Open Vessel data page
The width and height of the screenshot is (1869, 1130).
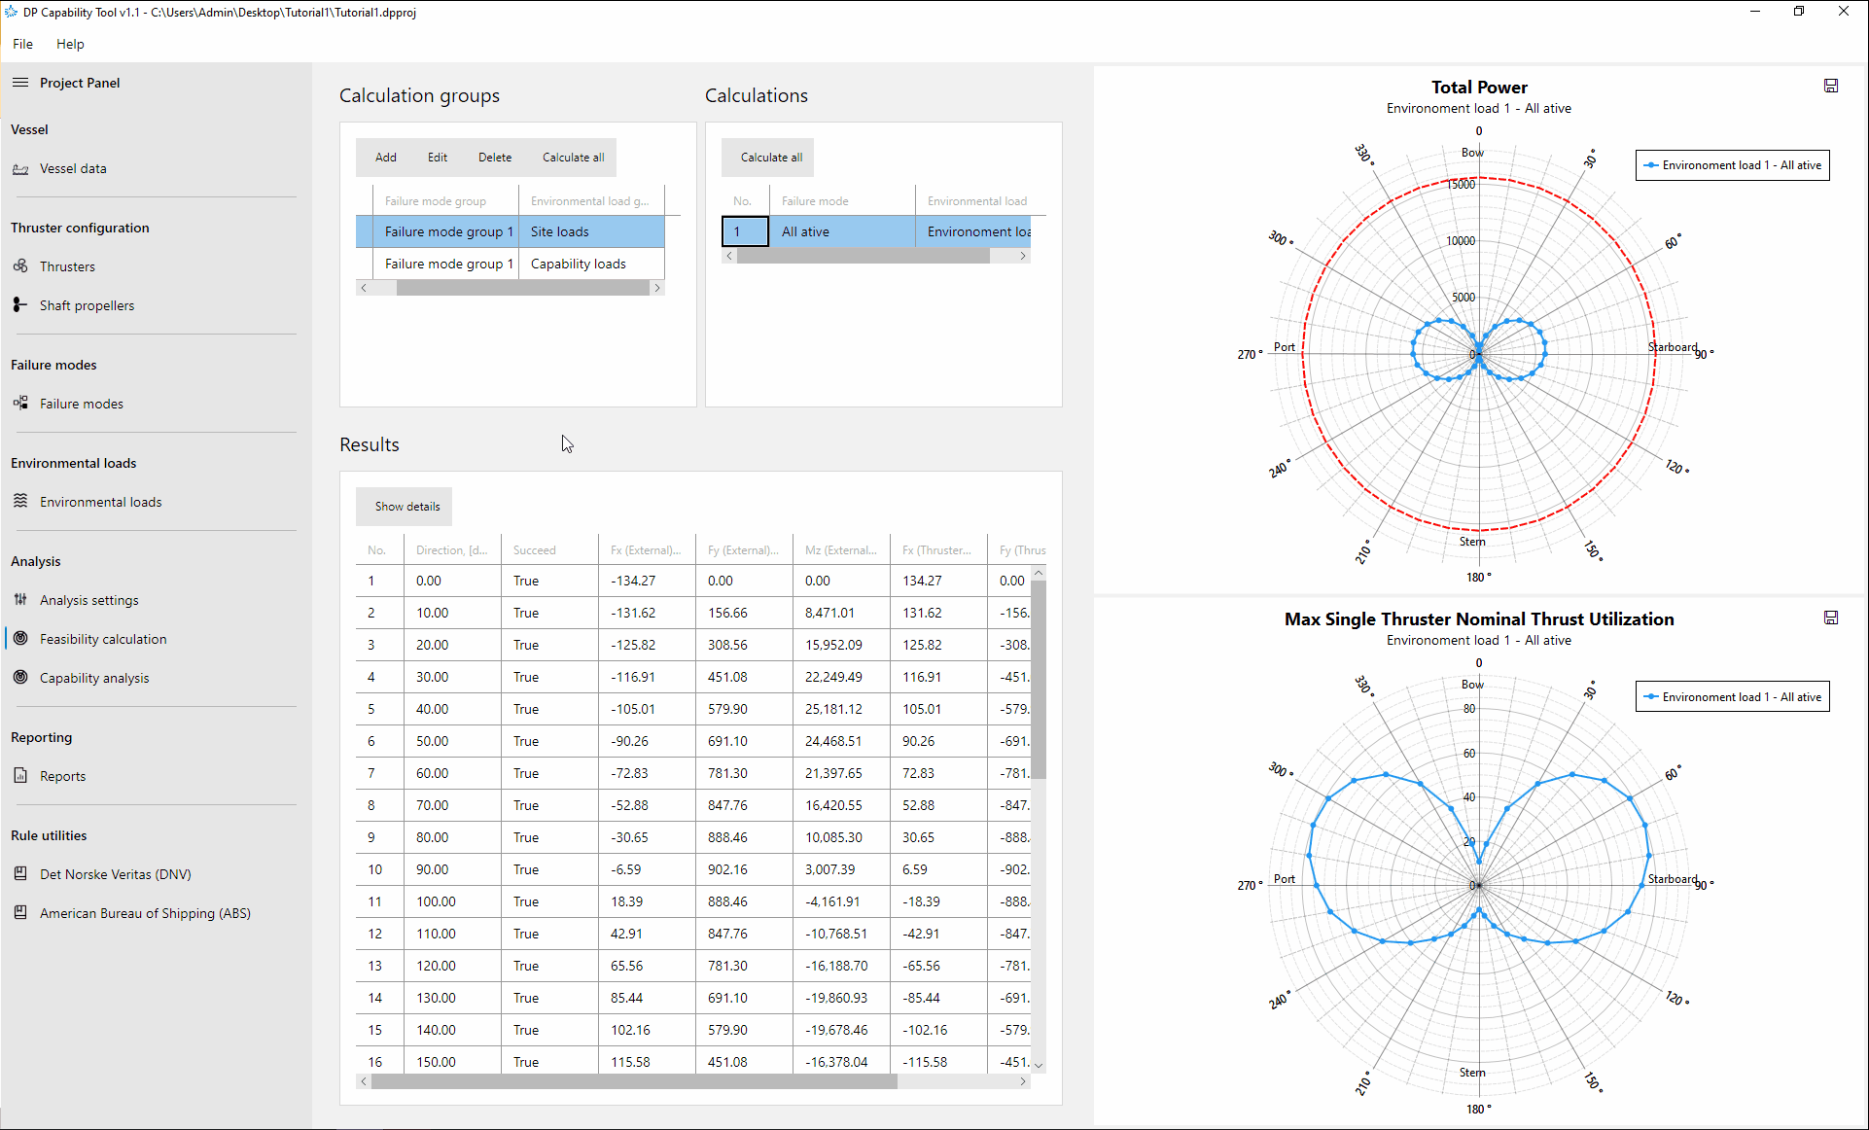73,168
